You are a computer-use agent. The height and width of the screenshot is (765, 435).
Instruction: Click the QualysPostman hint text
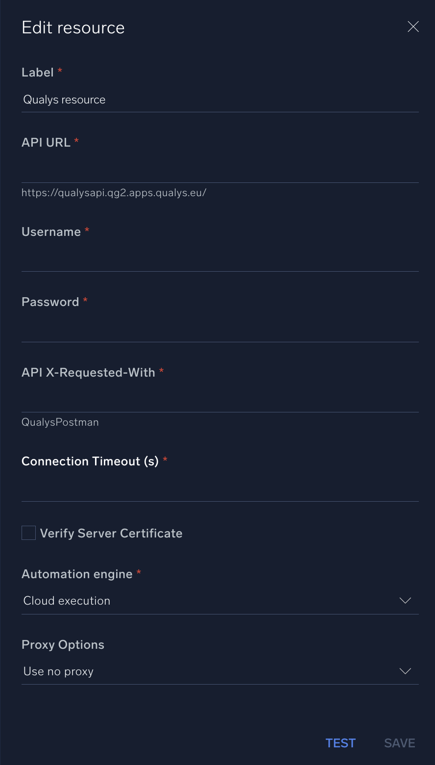60,422
